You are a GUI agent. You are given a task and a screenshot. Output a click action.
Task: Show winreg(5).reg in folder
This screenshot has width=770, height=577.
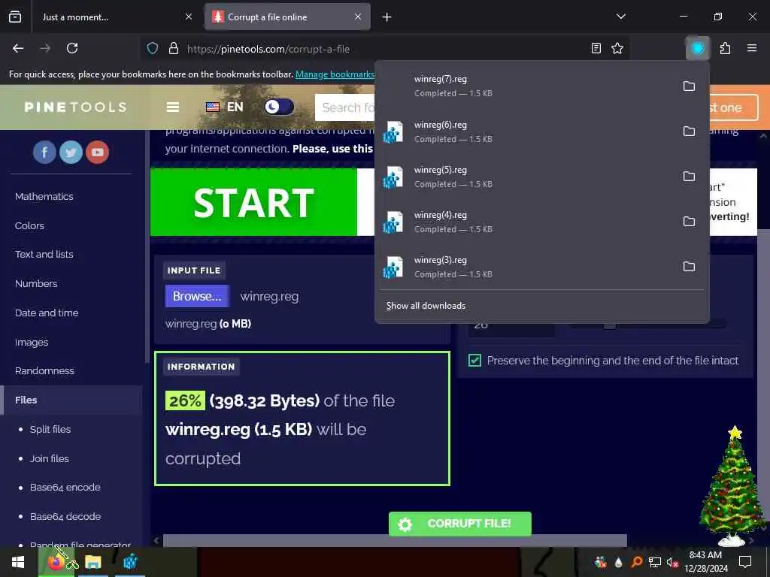(689, 177)
